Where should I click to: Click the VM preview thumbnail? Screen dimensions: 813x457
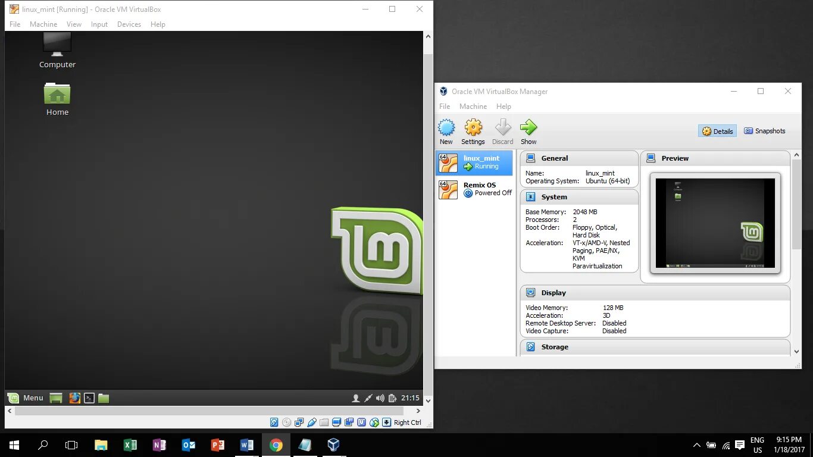click(x=715, y=223)
